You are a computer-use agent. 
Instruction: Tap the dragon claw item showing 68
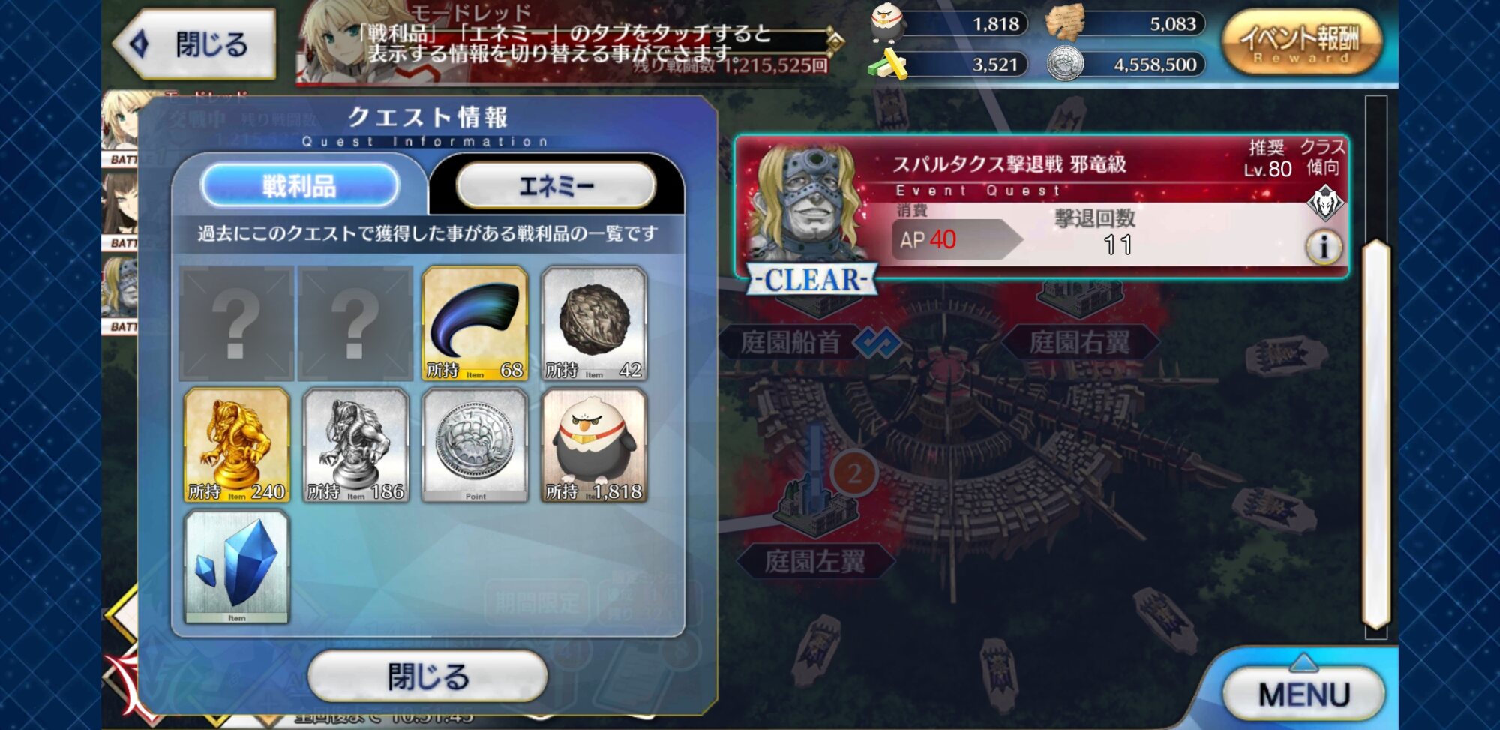click(475, 324)
